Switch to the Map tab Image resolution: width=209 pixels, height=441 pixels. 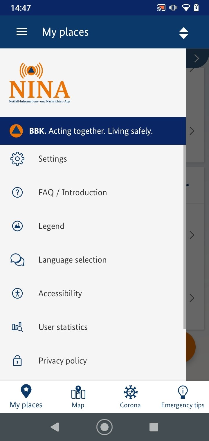point(78,397)
